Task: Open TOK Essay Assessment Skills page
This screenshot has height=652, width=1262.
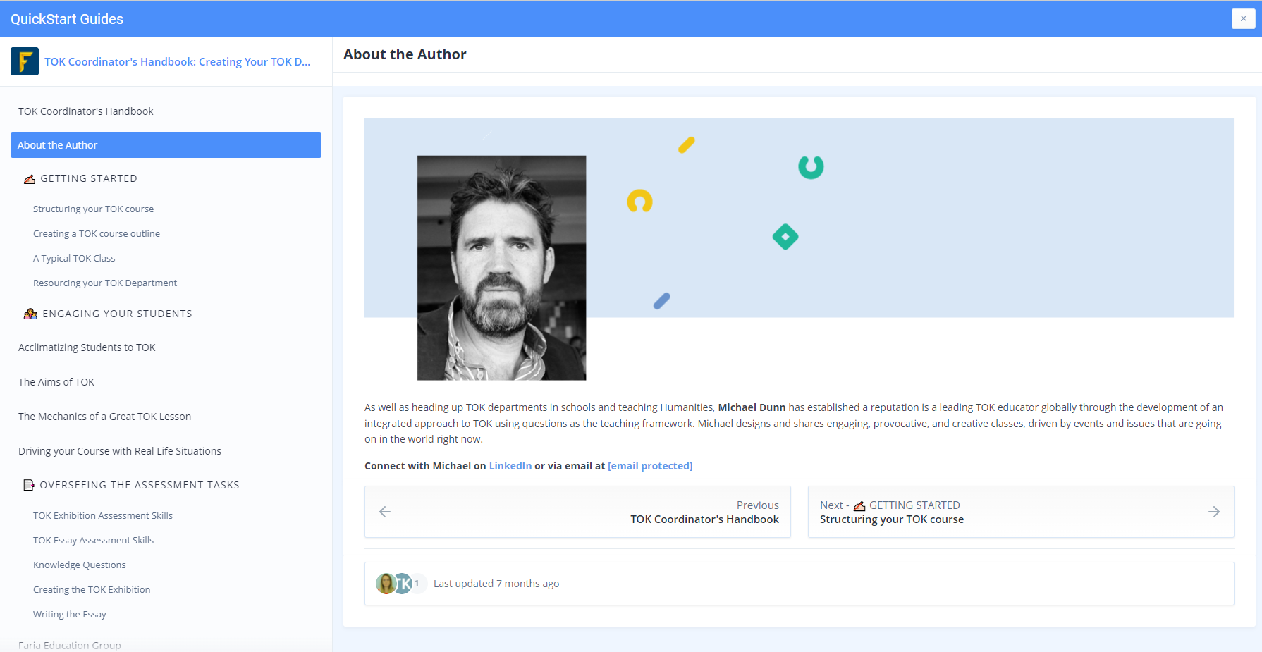Action: pos(93,540)
